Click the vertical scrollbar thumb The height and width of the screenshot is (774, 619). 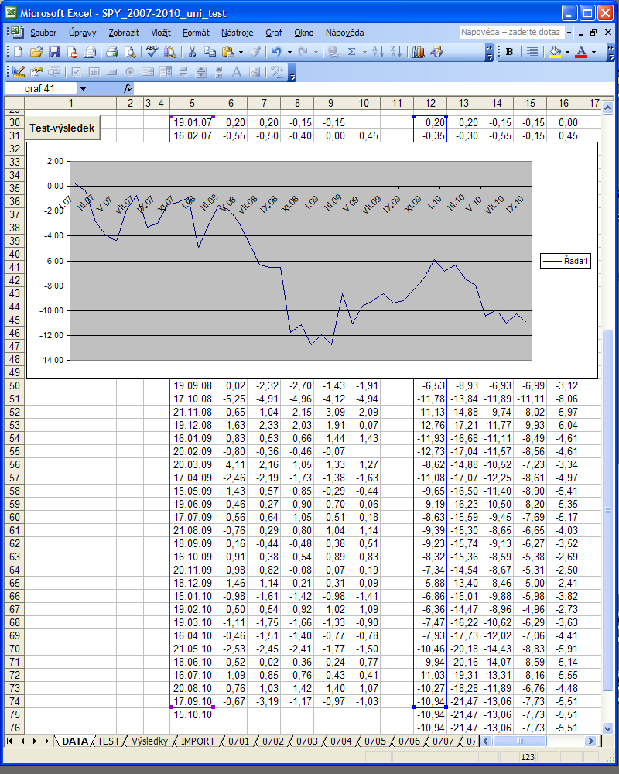[608, 510]
